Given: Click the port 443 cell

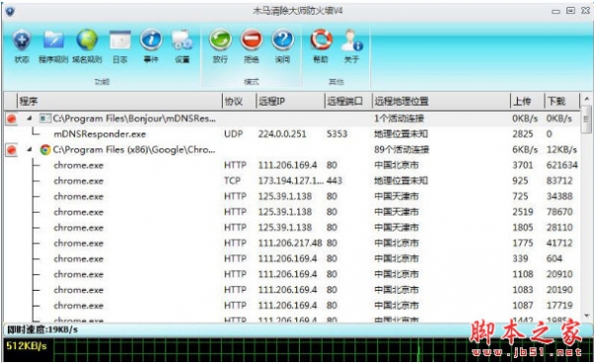Looking at the screenshot, I should point(335,181).
